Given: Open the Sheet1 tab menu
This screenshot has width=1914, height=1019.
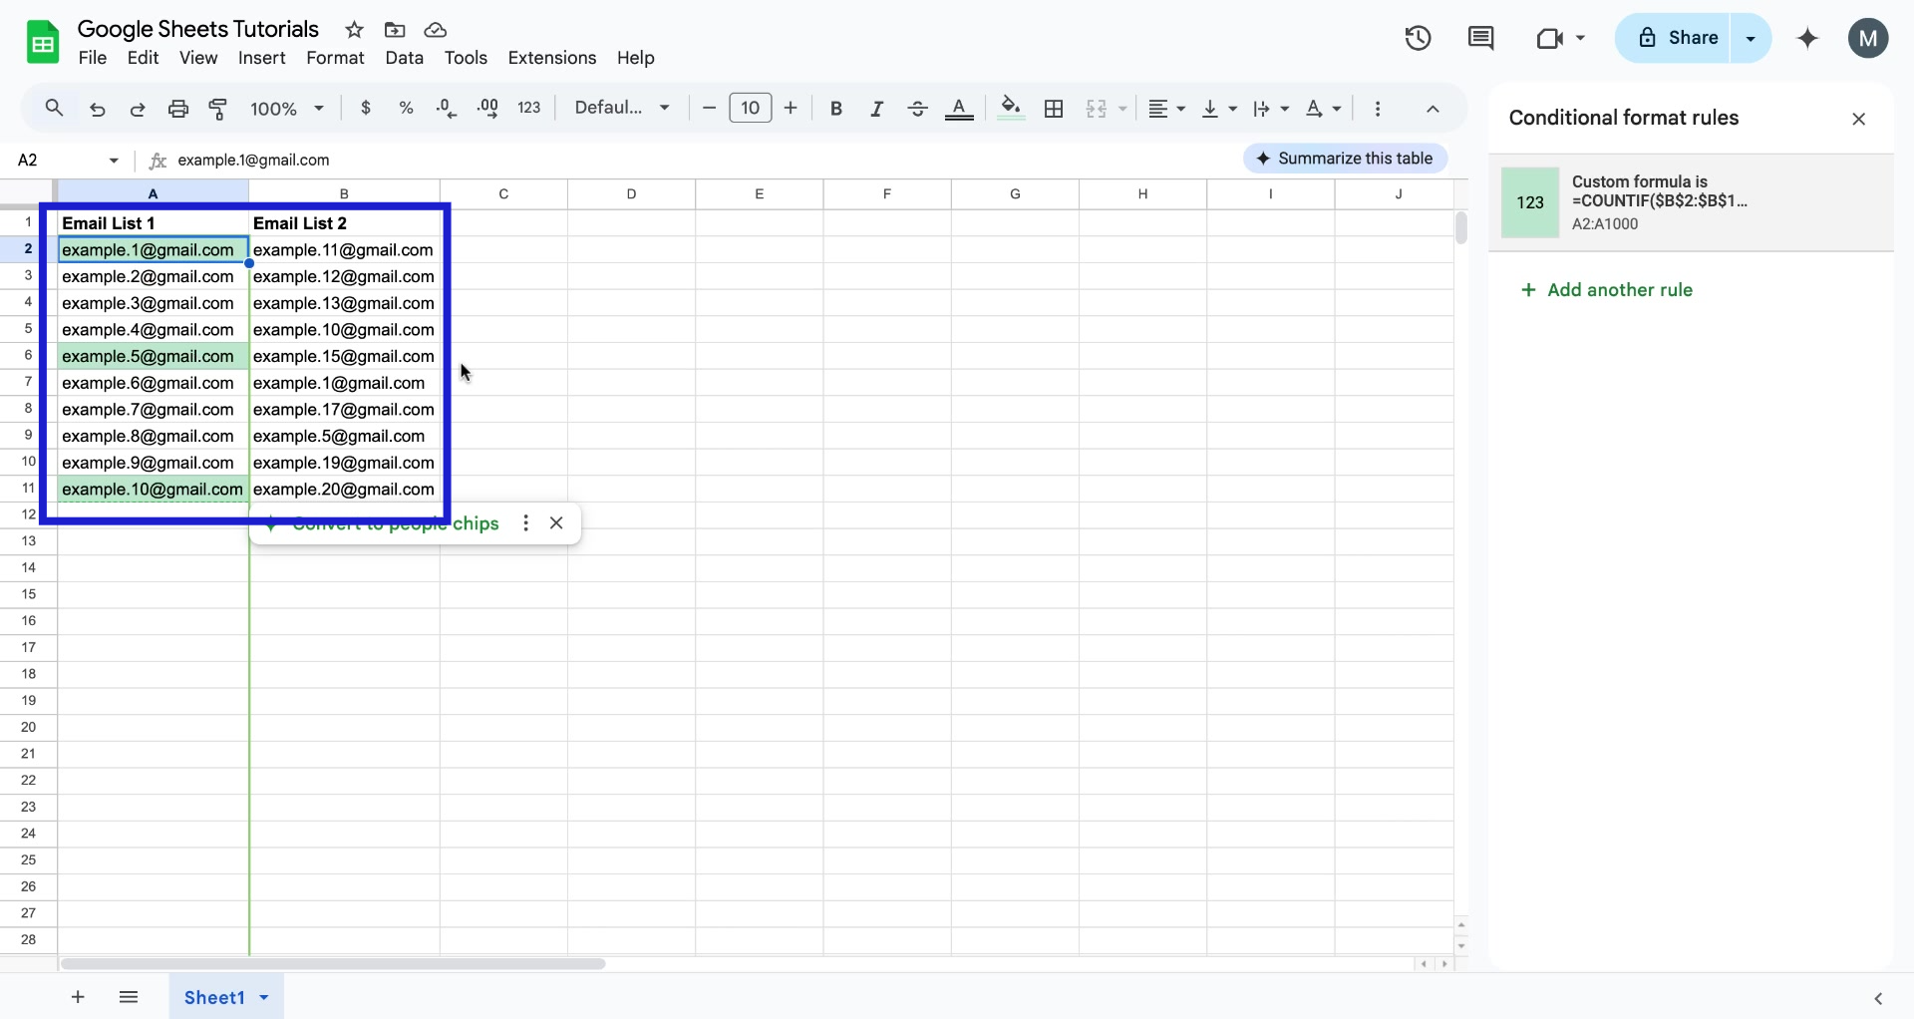Looking at the screenshot, I should coord(262,997).
